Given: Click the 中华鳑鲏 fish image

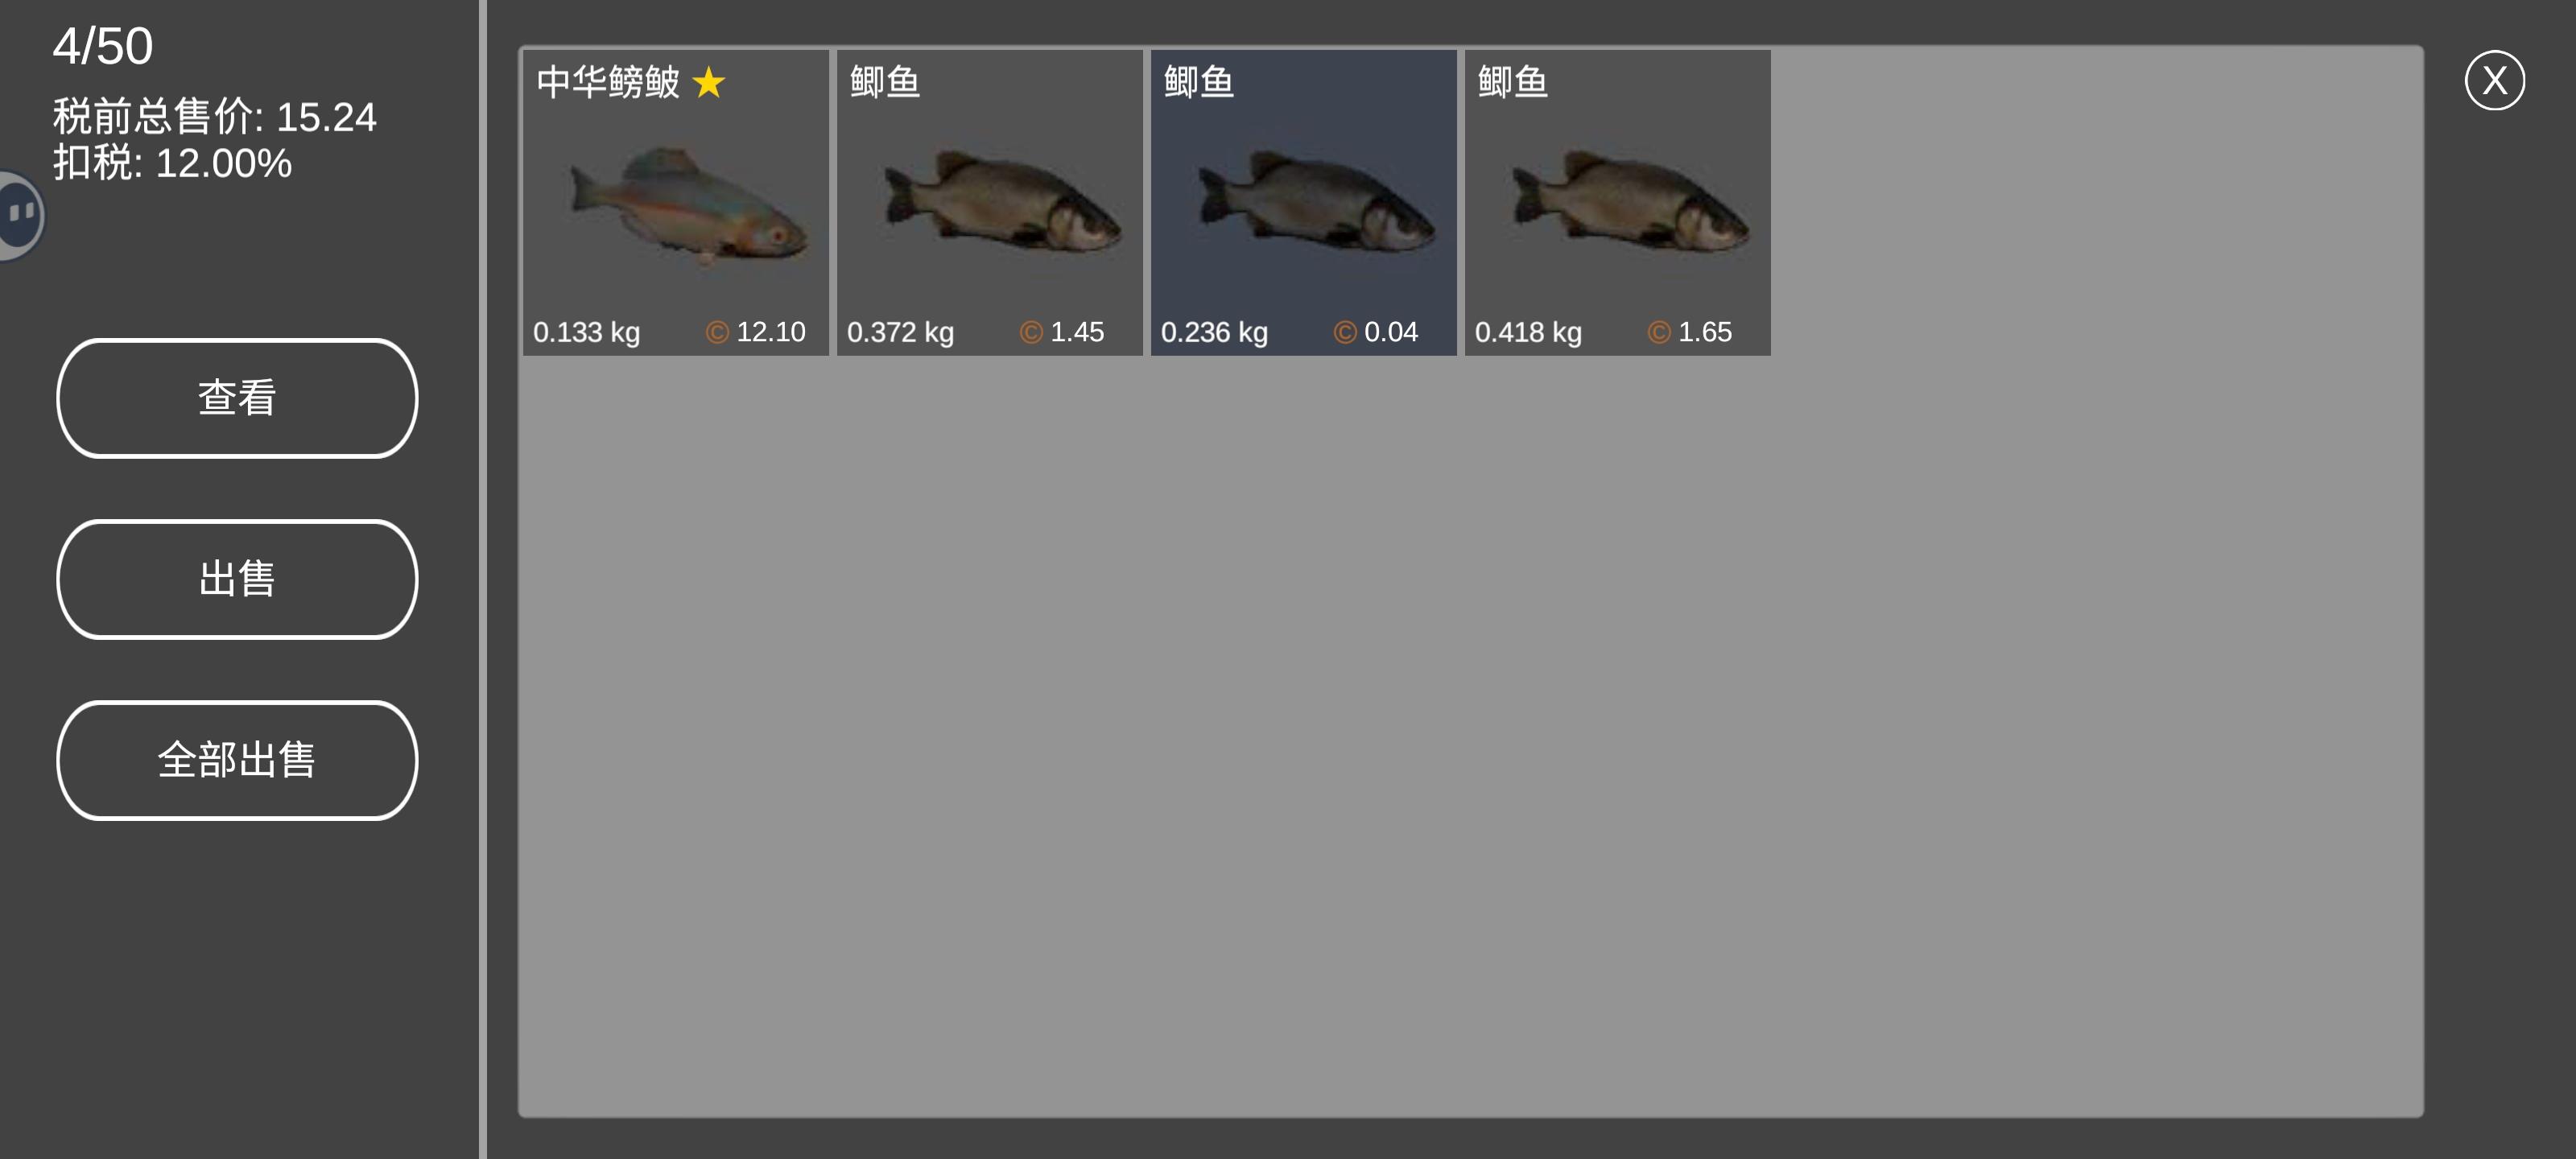Looking at the screenshot, I should [689, 205].
